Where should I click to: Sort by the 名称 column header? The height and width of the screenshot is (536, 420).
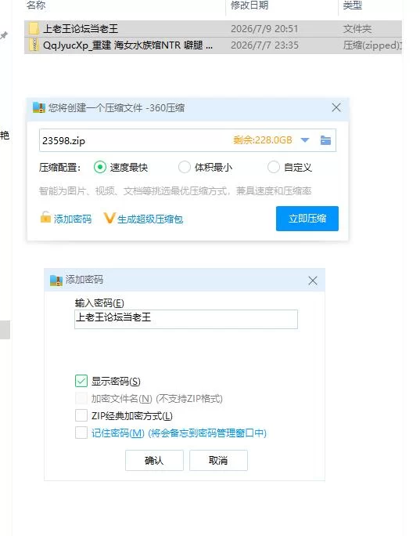click(x=36, y=5)
